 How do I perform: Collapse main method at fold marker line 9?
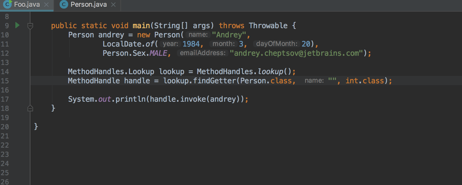point(30,26)
